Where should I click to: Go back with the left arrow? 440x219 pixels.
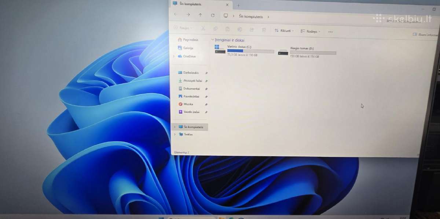click(176, 14)
